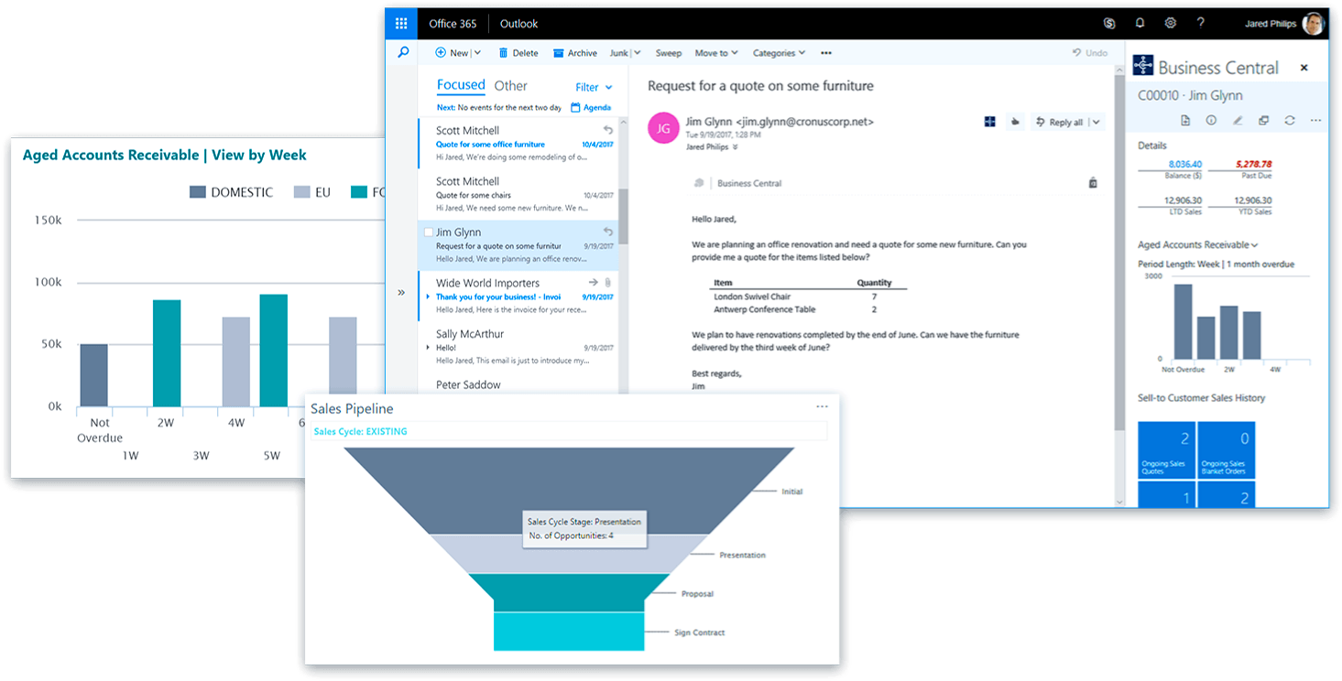The width and height of the screenshot is (1342, 681).
Task: Tick the checkbox on Jim Glynn email
Action: coord(429,232)
